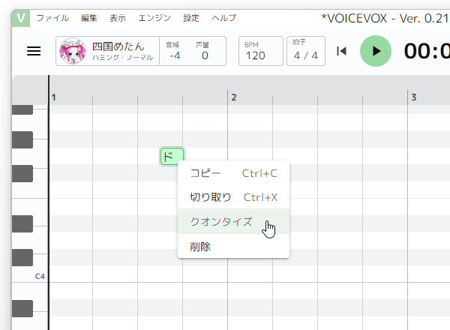Edit the 拍子 denominator value
The width and height of the screenshot is (450, 330).
(x=314, y=55)
